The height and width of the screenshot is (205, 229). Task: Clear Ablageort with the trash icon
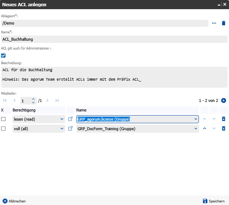(224, 23)
